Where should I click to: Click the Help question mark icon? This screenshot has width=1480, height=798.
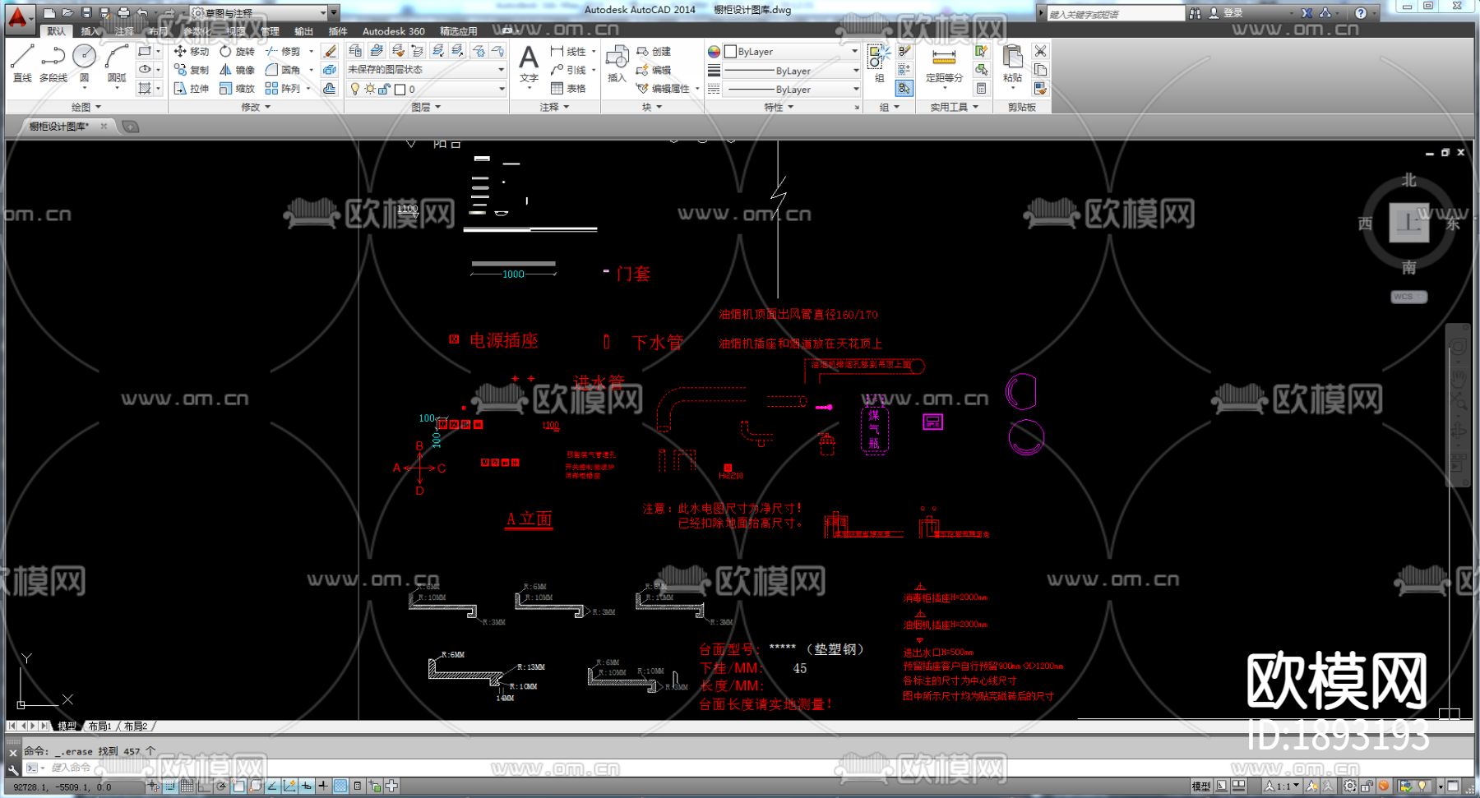(x=1361, y=12)
